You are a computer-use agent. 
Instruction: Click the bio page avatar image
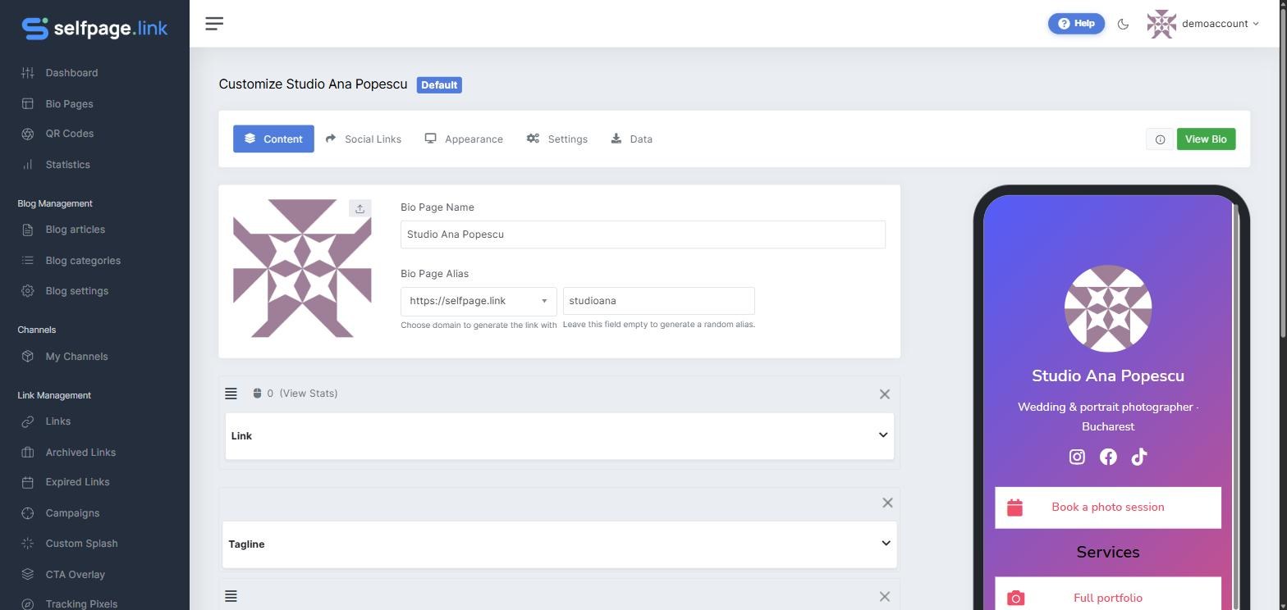click(302, 268)
